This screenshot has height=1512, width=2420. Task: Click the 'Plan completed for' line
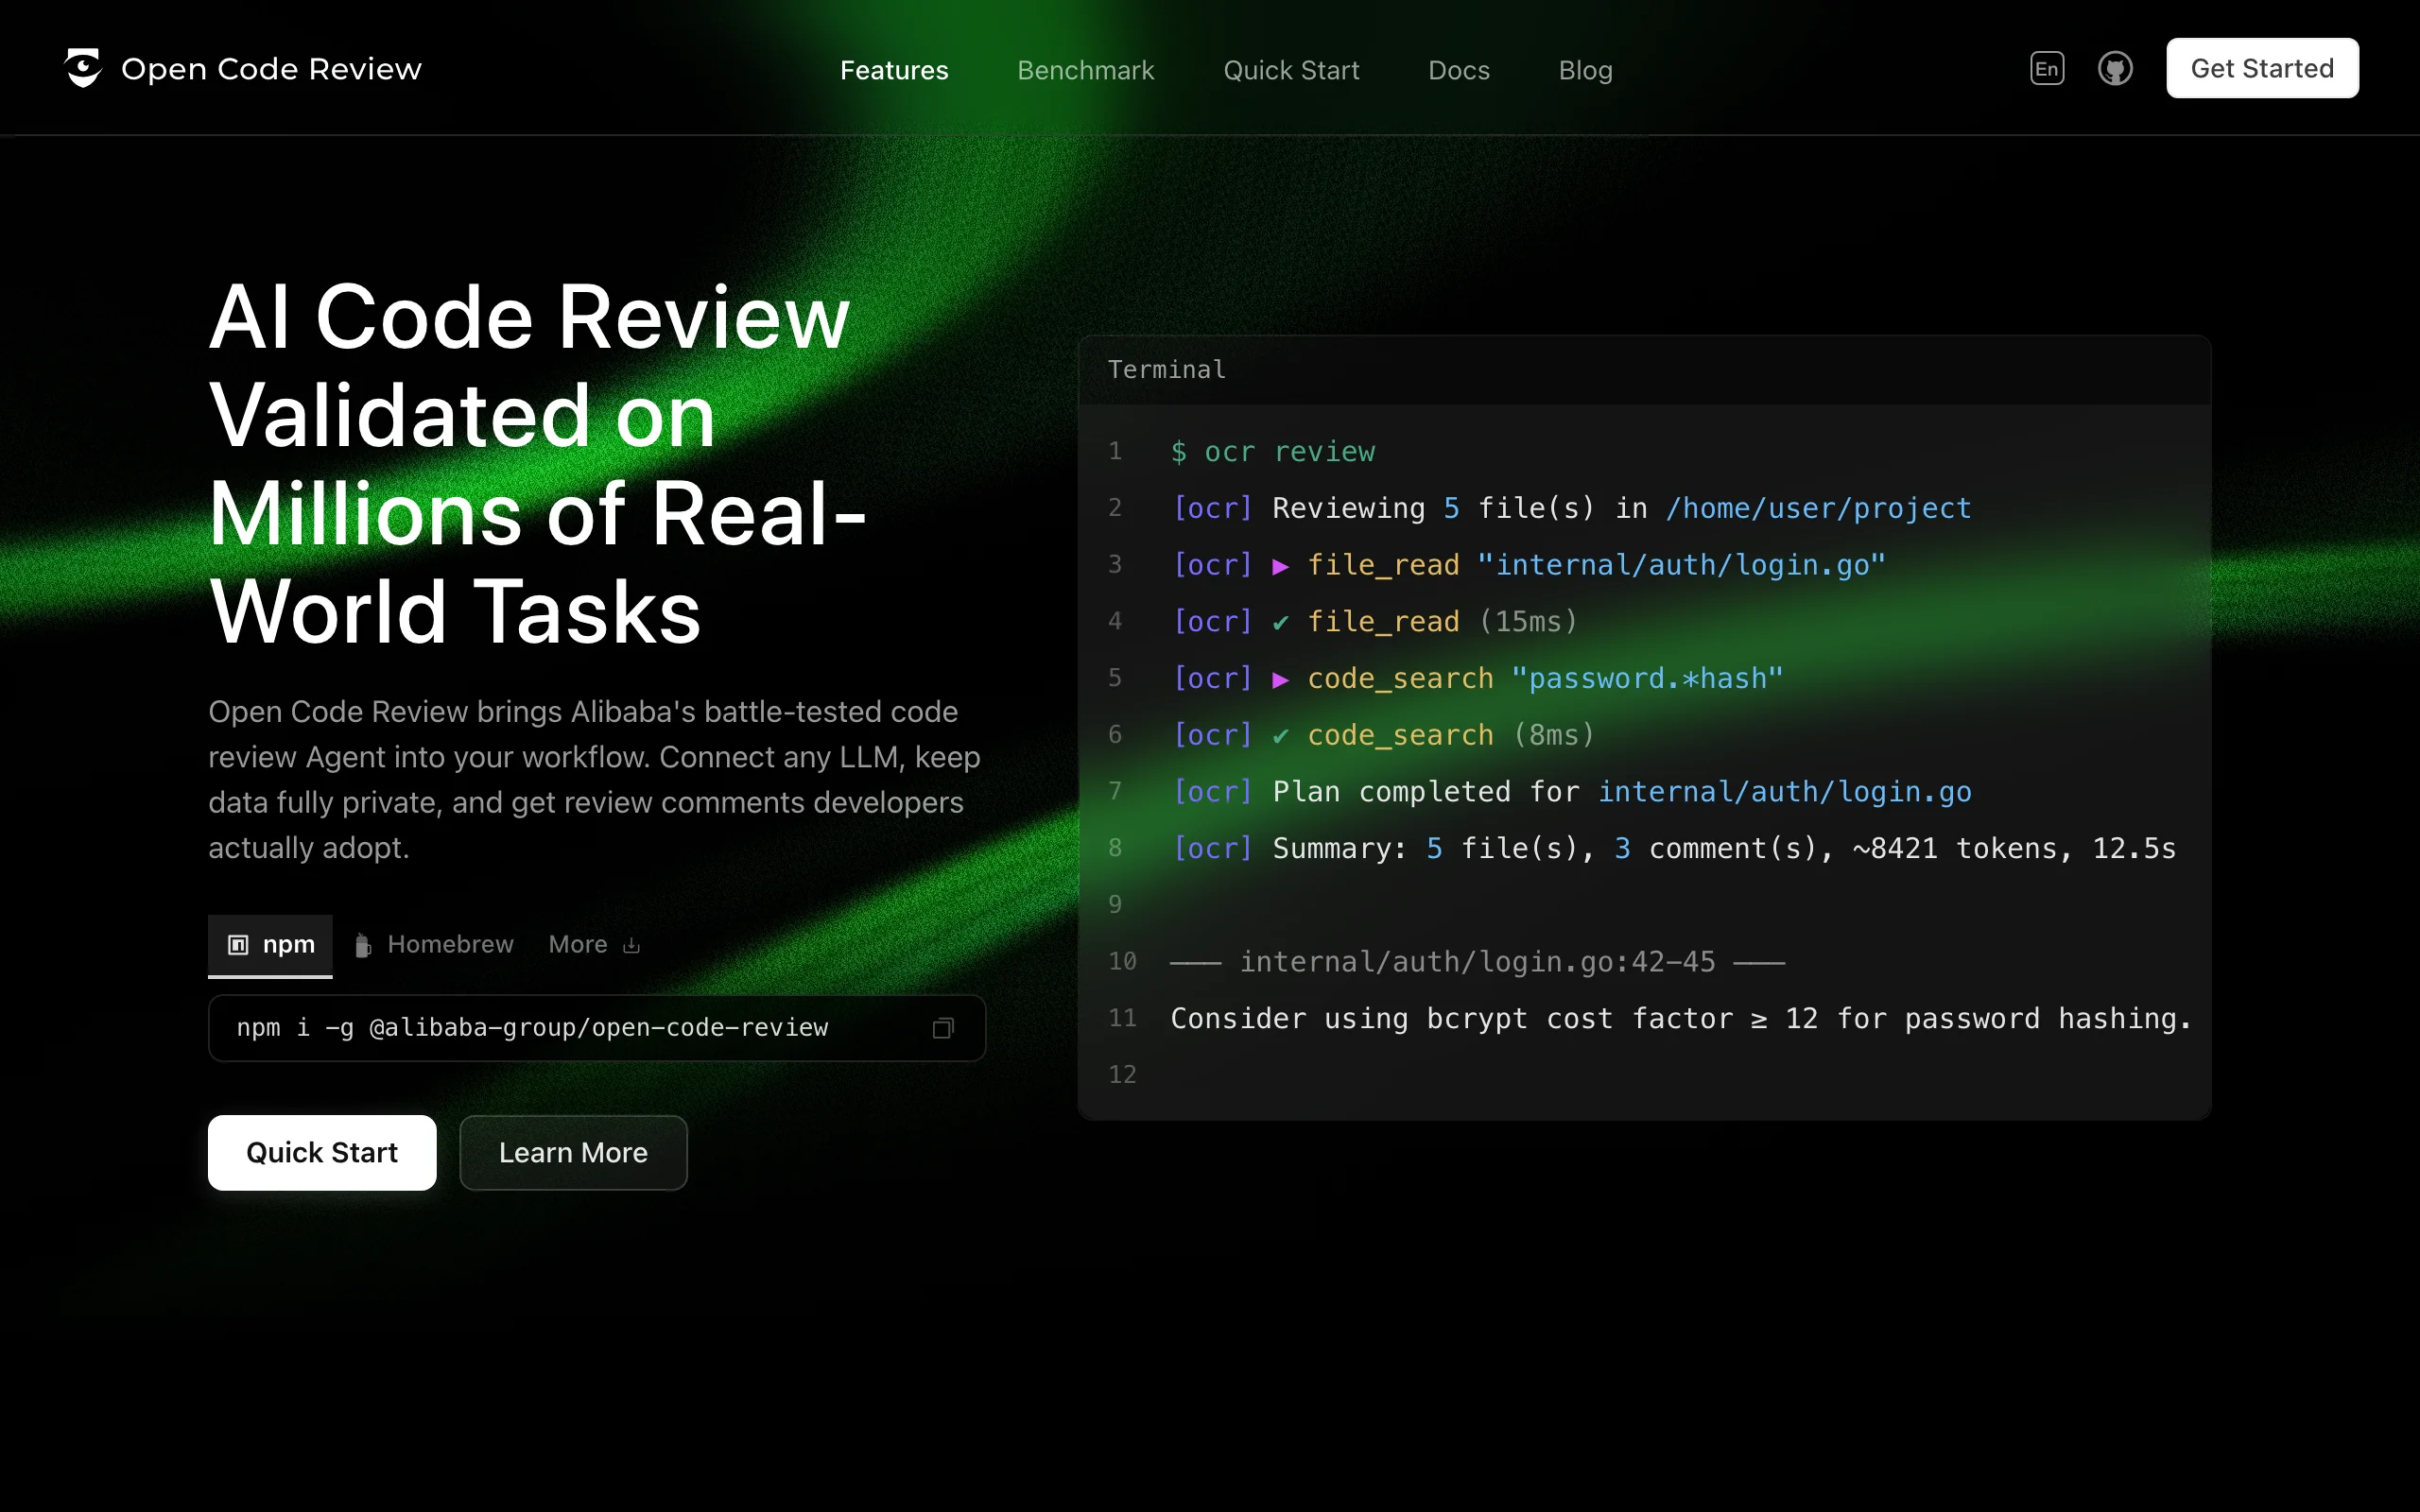click(x=1572, y=792)
